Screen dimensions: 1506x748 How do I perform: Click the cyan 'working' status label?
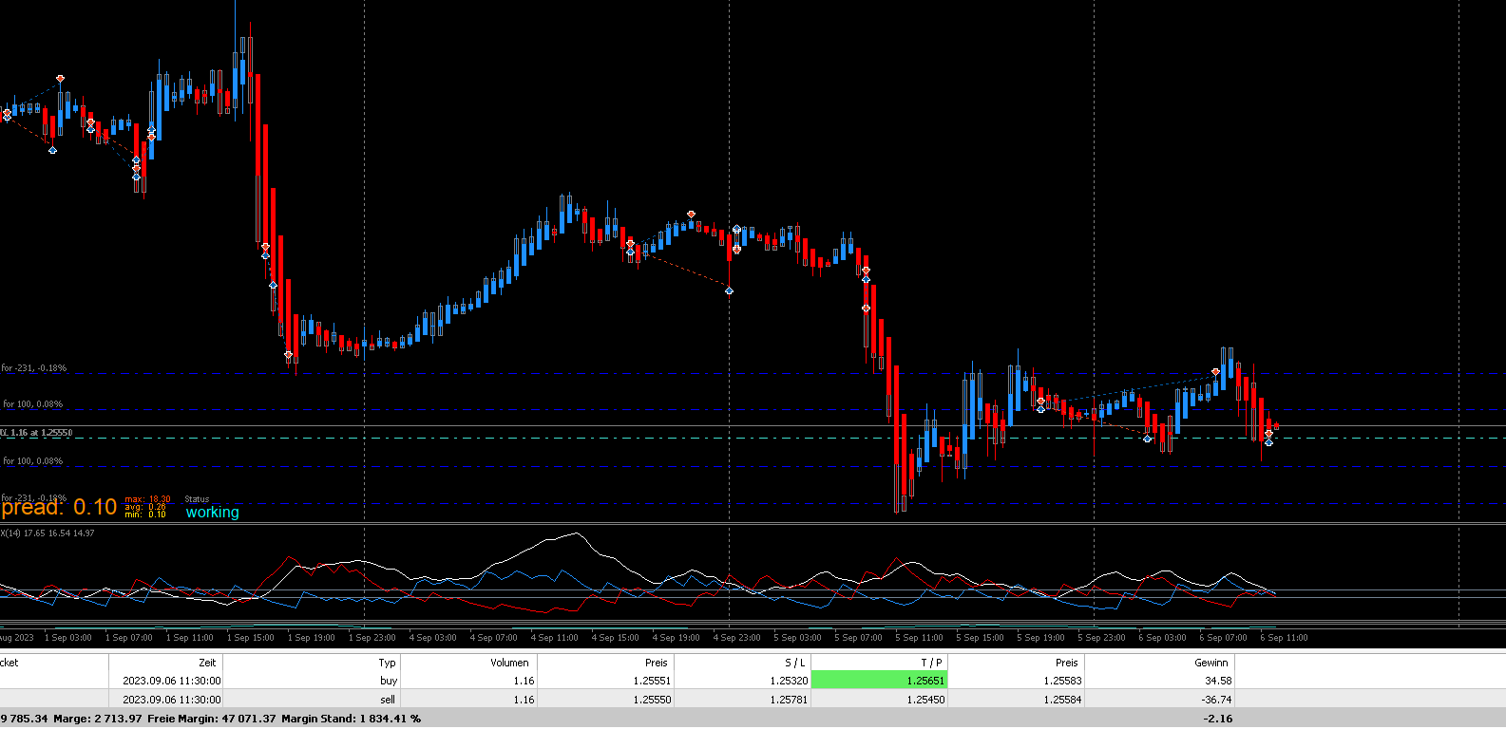pos(213,512)
